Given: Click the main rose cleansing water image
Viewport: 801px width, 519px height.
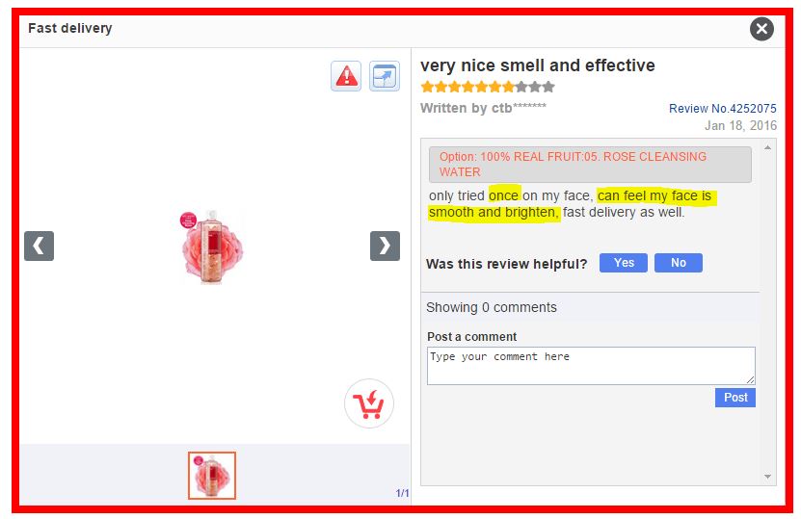Looking at the screenshot, I should coord(211,247).
